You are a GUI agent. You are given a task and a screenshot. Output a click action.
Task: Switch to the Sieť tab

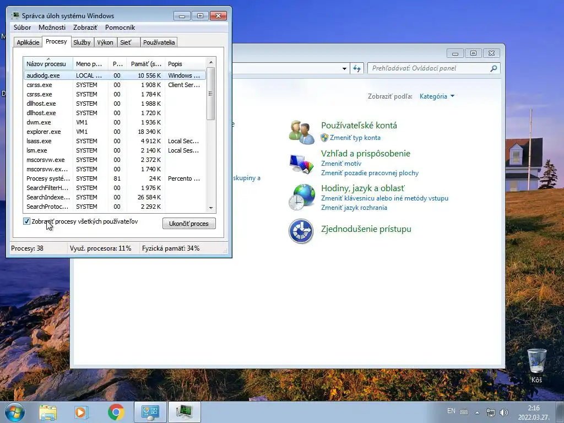click(x=128, y=42)
